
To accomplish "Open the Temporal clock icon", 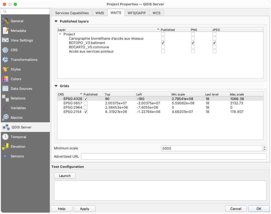I will point(5,137).
